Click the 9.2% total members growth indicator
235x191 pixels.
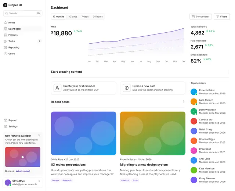click(210, 31)
